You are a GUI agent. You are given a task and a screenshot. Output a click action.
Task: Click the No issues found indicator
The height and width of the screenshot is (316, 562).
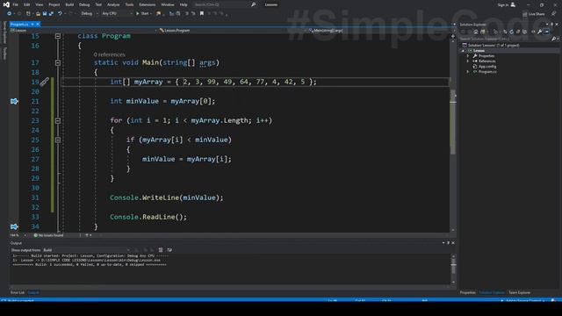pos(49,235)
